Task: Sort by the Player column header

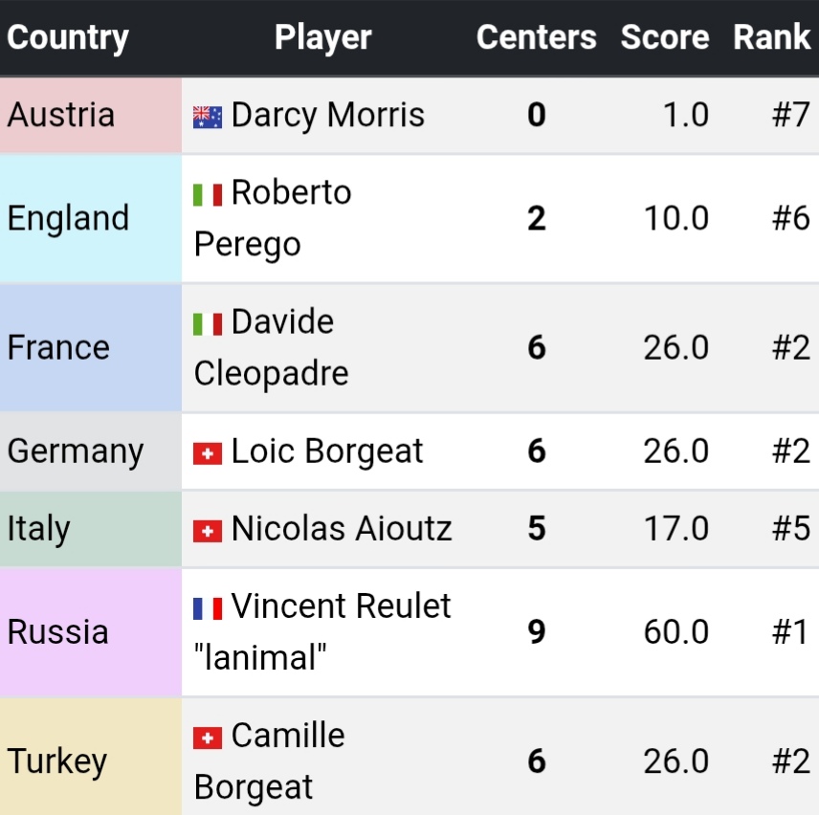Action: (322, 37)
